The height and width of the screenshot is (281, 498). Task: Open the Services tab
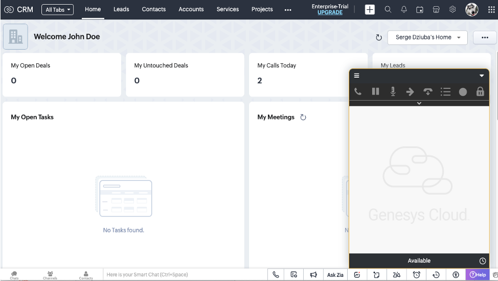(228, 9)
